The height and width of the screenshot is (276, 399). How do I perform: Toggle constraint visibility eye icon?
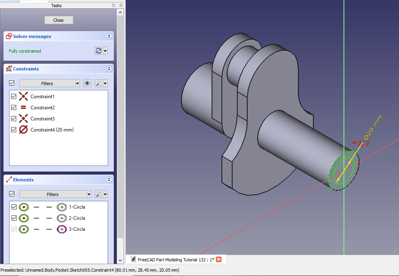coord(87,83)
